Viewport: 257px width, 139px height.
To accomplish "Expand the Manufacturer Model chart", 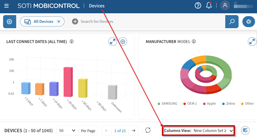I will click(x=252, y=41).
